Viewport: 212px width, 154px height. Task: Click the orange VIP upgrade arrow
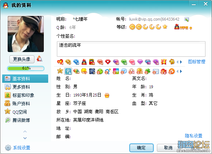point(191,28)
